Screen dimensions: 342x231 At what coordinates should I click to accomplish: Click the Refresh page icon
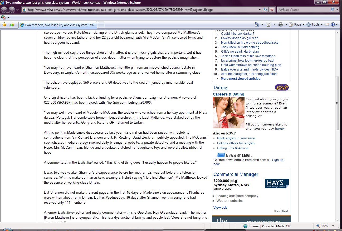click(266, 10)
